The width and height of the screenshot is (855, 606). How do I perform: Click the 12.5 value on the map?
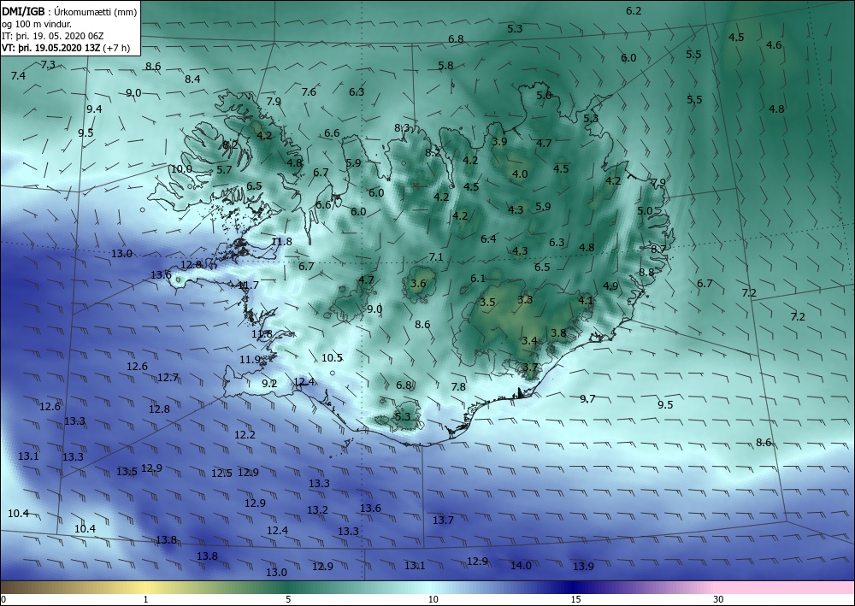click(x=222, y=473)
